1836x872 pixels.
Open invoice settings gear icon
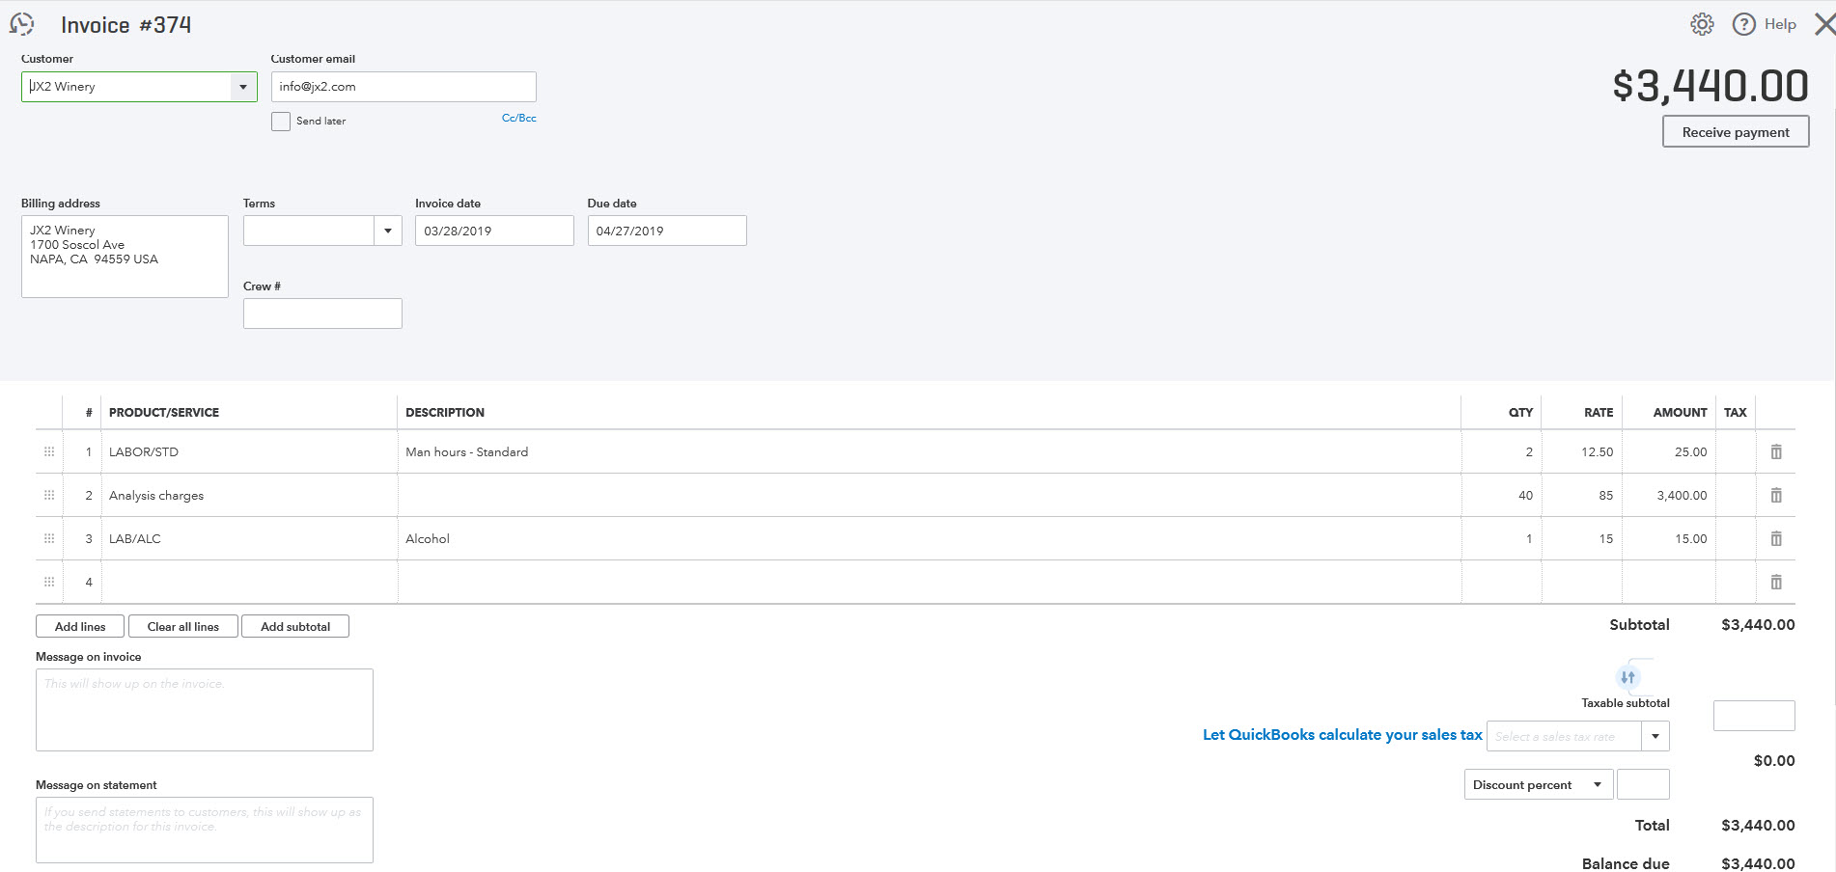pos(1702,24)
